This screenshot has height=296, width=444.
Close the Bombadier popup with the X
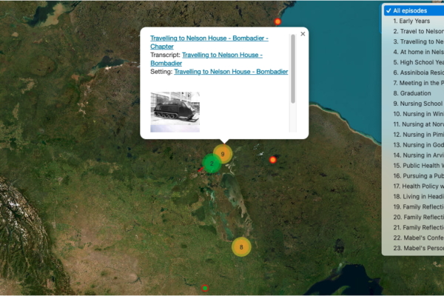pos(303,34)
